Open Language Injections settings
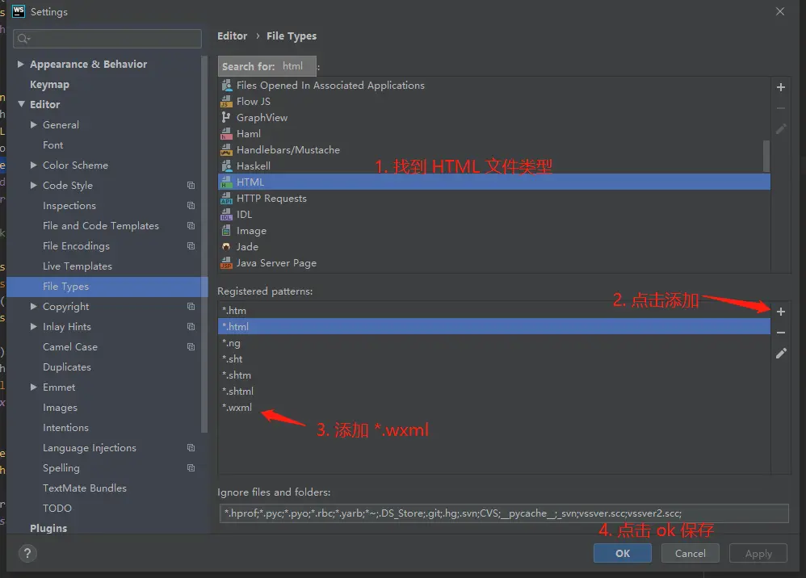806x578 pixels. pos(90,448)
